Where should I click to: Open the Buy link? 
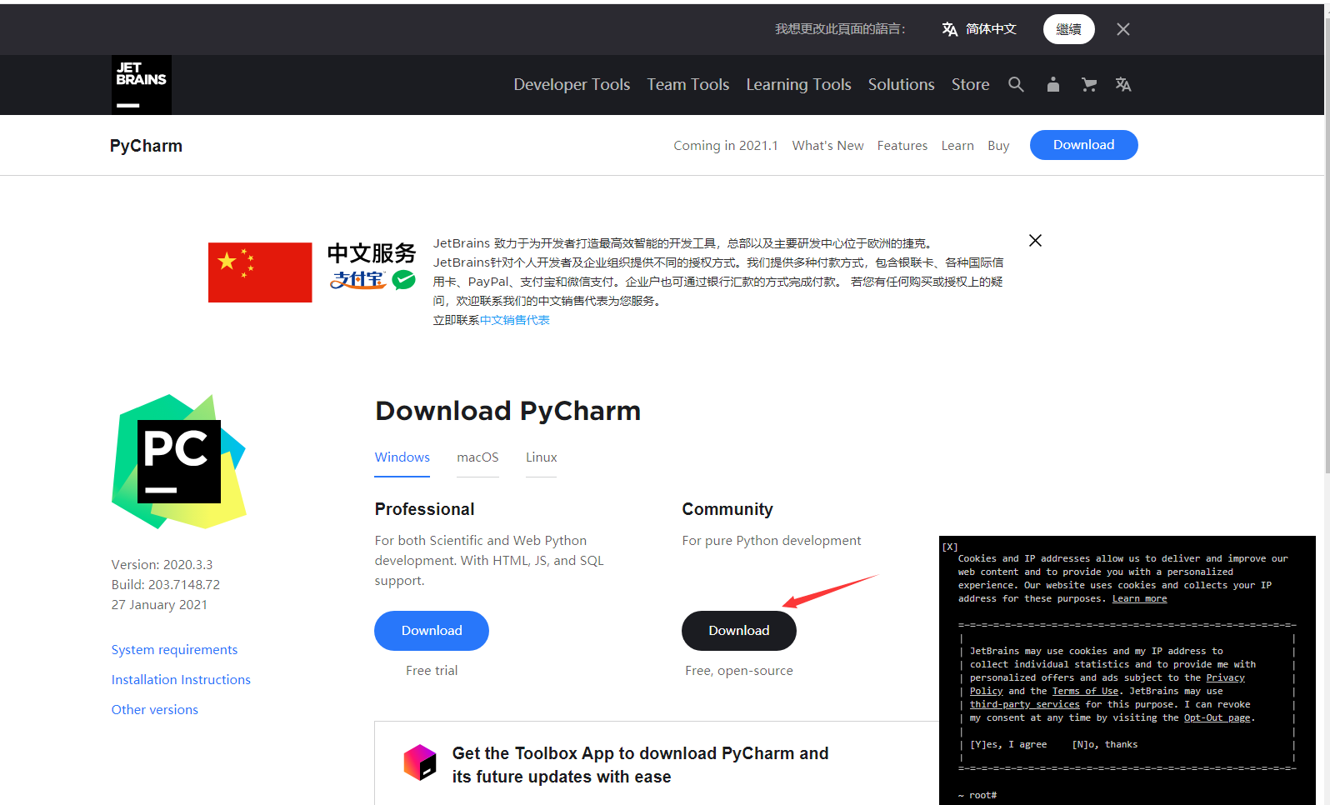[x=998, y=145]
